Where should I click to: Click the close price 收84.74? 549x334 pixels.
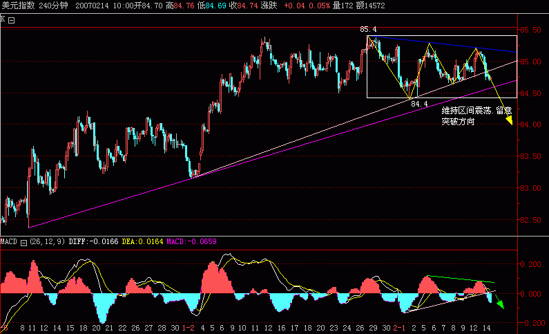click(x=244, y=6)
